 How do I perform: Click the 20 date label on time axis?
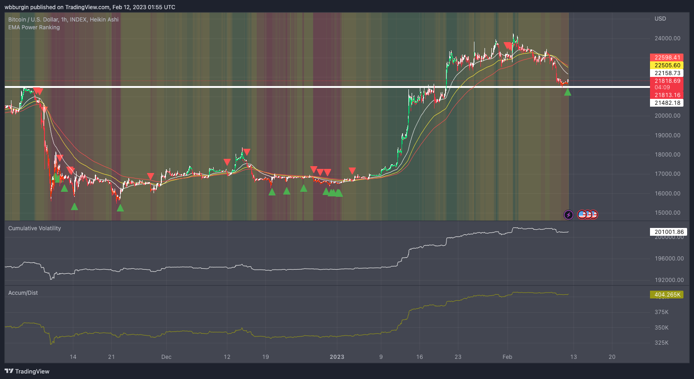(612, 357)
